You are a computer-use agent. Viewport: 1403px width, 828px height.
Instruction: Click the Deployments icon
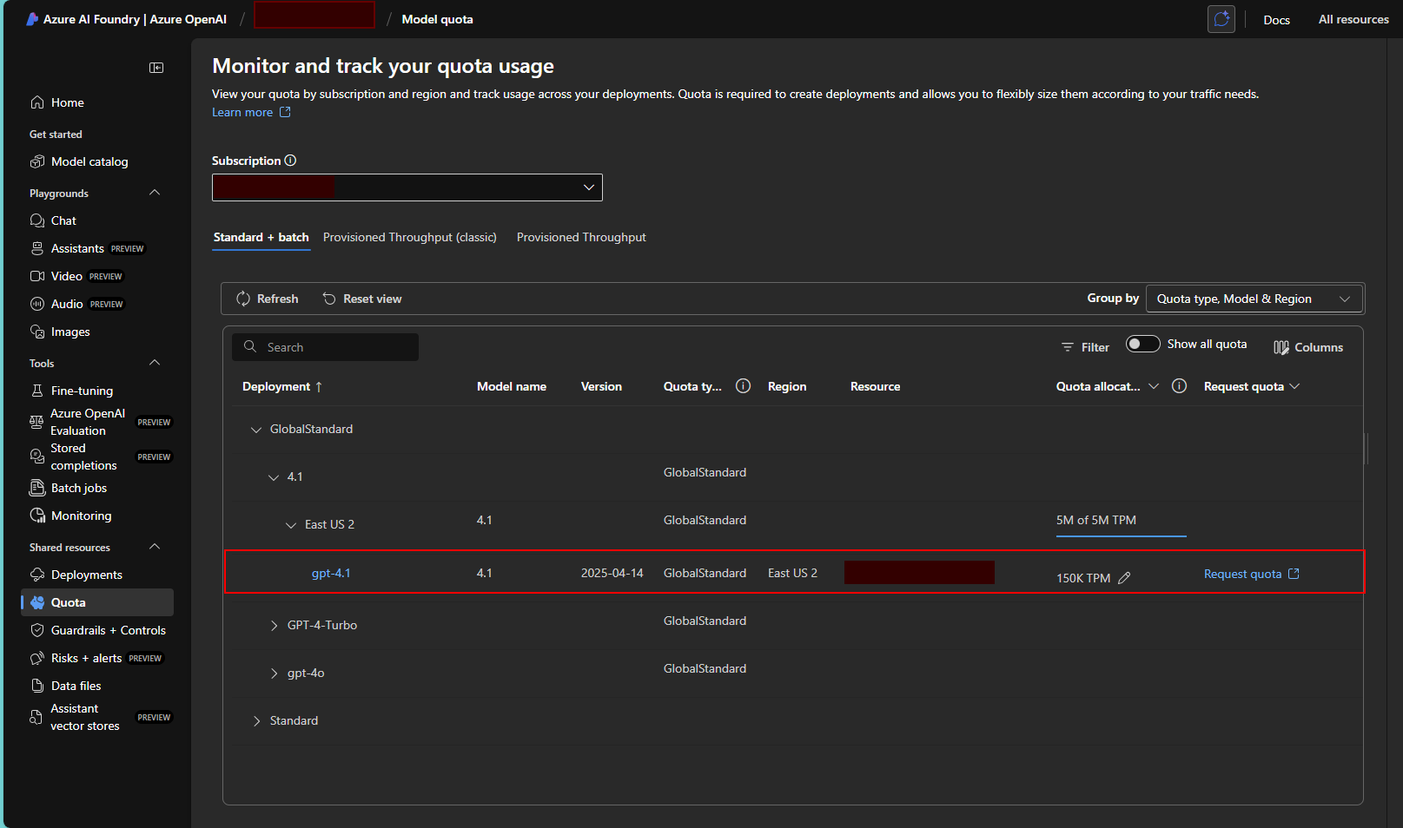point(37,575)
